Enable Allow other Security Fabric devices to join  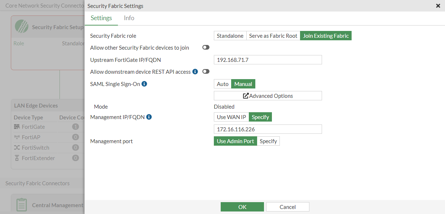(206, 47)
